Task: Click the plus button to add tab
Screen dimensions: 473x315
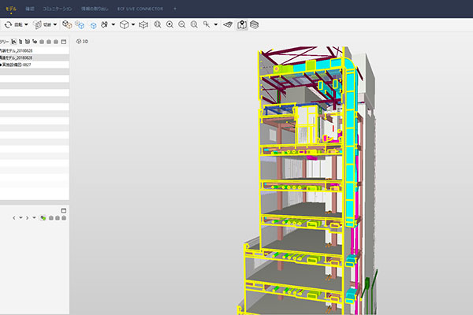Action: coord(175,7)
